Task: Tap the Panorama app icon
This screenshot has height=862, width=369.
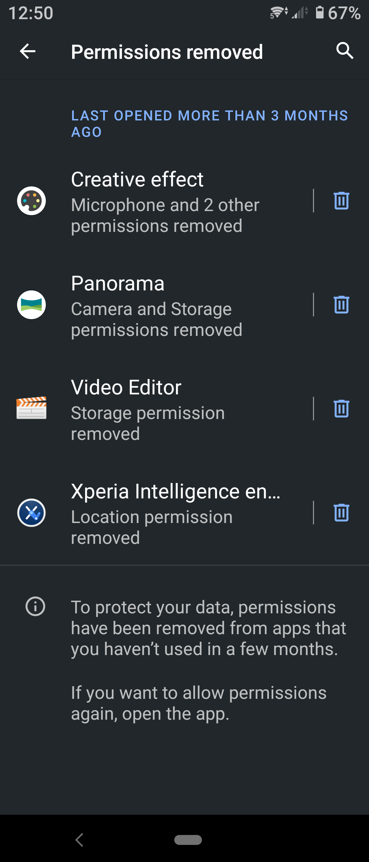Action: [31, 305]
